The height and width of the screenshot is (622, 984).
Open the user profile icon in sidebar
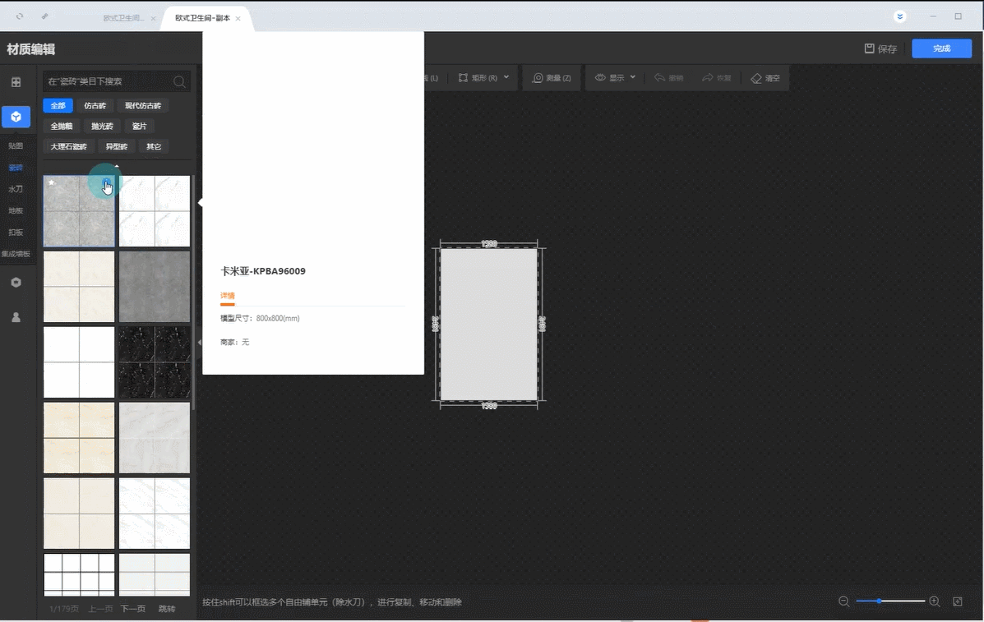pyautogui.click(x=16, y=317)
